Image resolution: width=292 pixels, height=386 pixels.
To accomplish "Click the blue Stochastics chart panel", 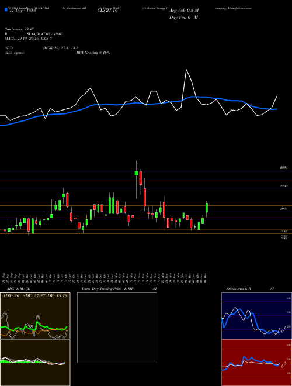I will pos(256,316).
